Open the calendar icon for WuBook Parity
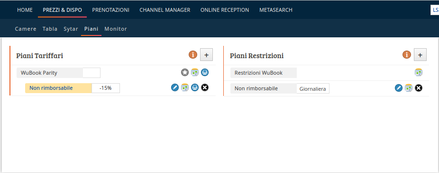The image size is (439, 173). coord(195,72)
